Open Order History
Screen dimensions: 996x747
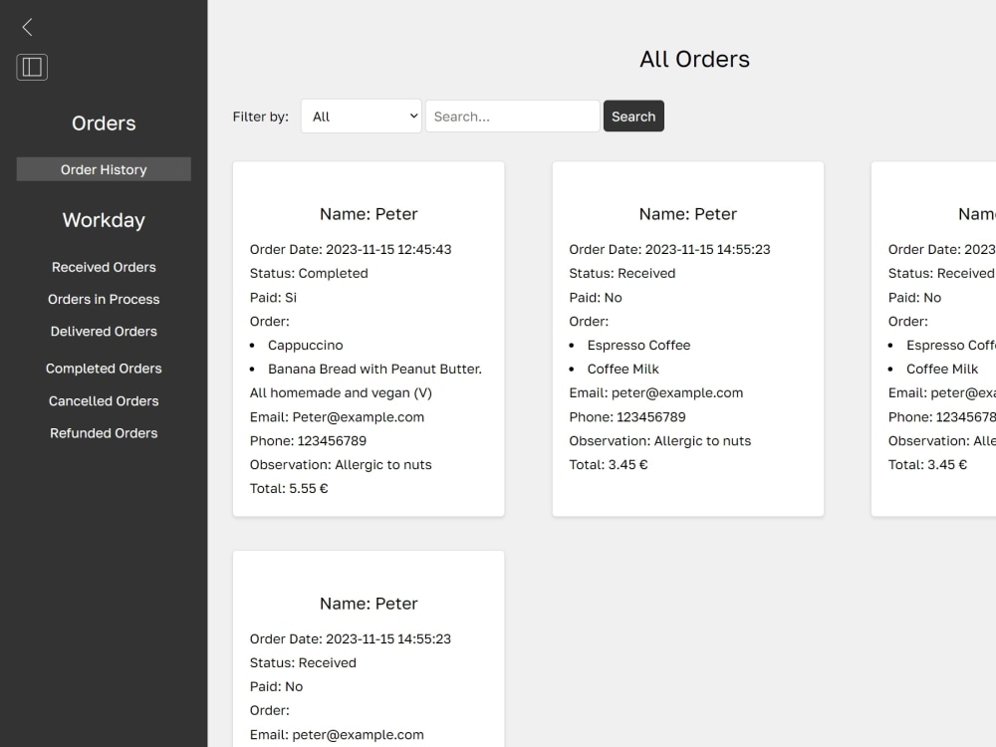(x=104, y=169)
